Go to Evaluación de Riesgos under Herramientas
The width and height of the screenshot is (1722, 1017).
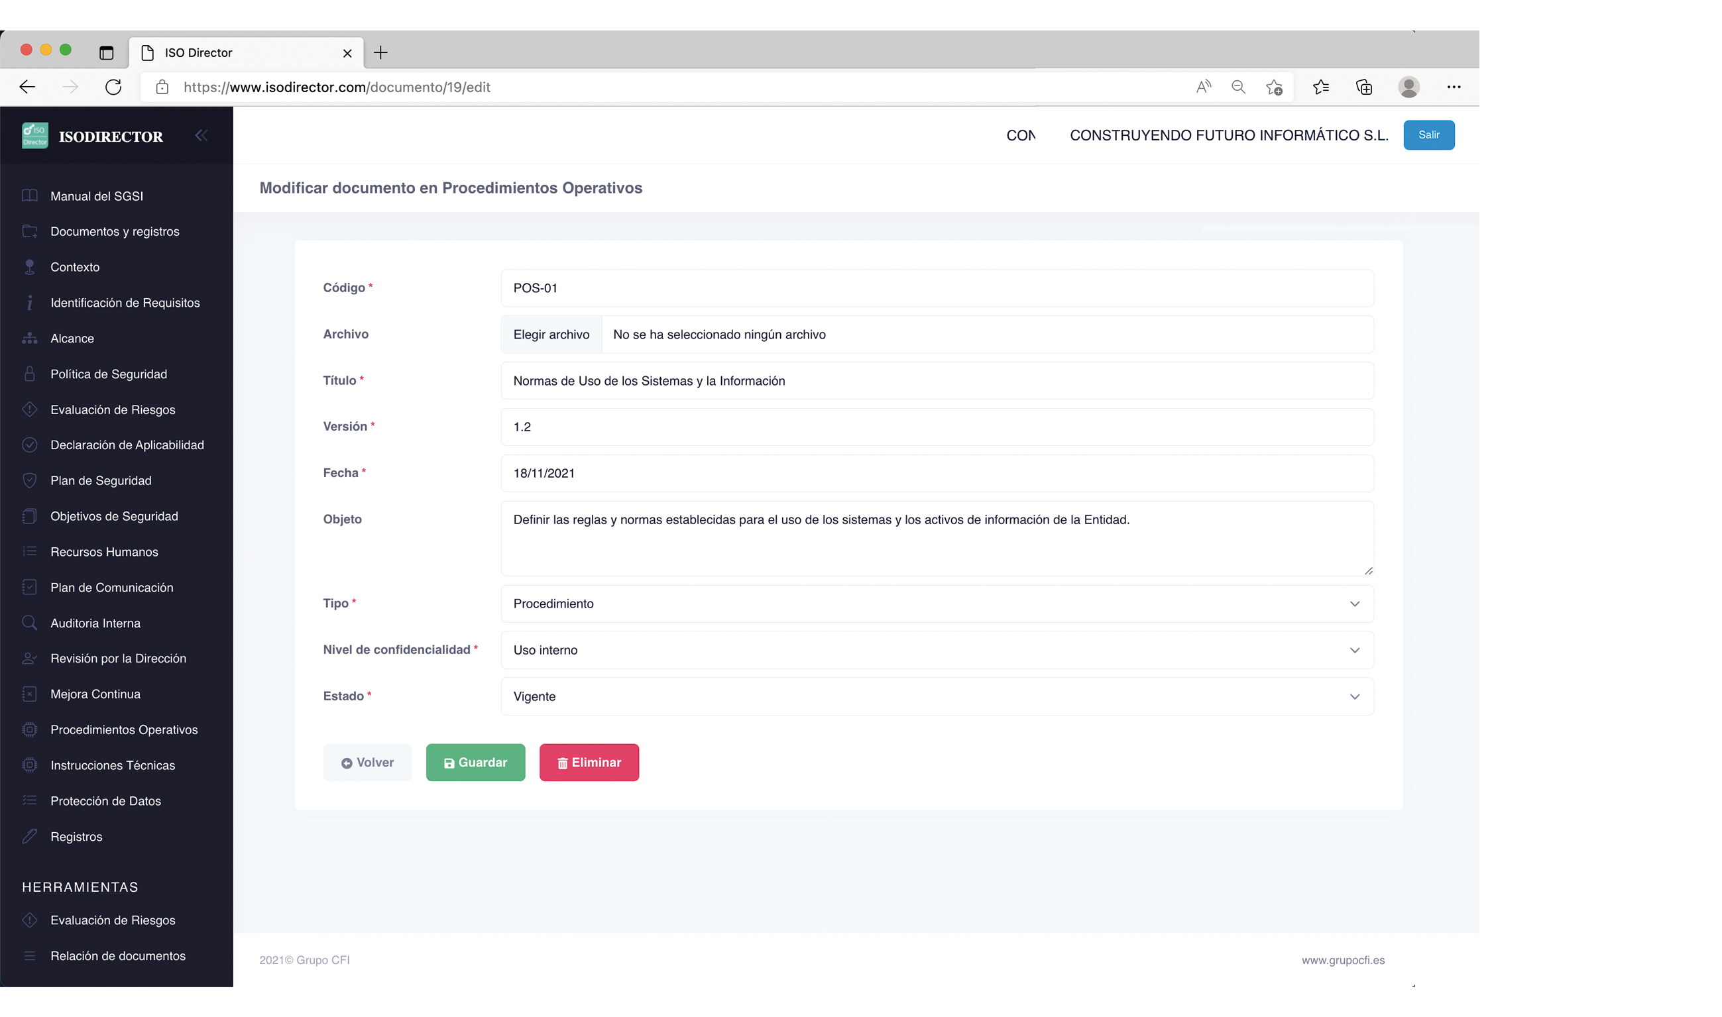[x=113, y=920]
